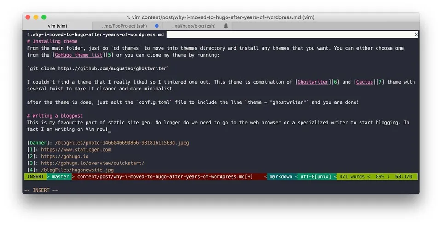This screenshot has height=226, width=442.
Task: Click the 53:170 line-column indicator
Action: point(404,176)
